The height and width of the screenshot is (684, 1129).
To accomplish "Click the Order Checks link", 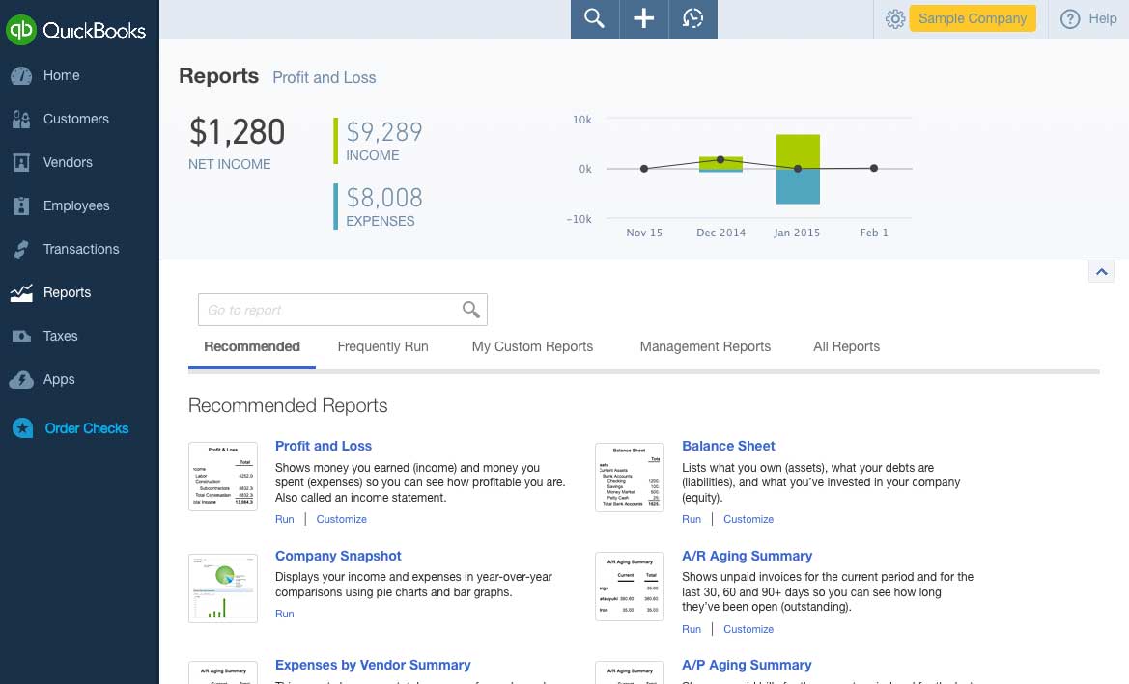I will pyautogui.click(x=86, y=428).
